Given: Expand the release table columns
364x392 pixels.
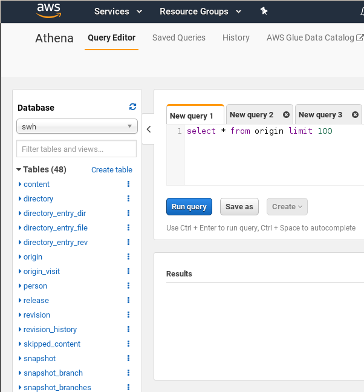Looking at the screenshot, I should [x=20, y=300].
